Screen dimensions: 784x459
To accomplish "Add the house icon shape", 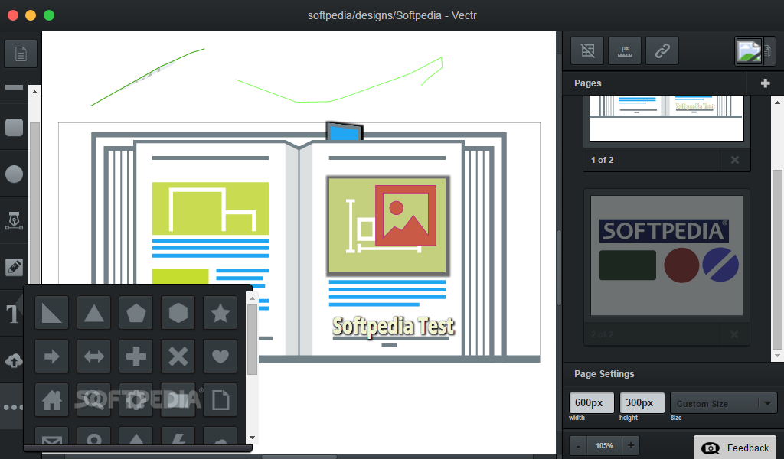I will (52, 399).
